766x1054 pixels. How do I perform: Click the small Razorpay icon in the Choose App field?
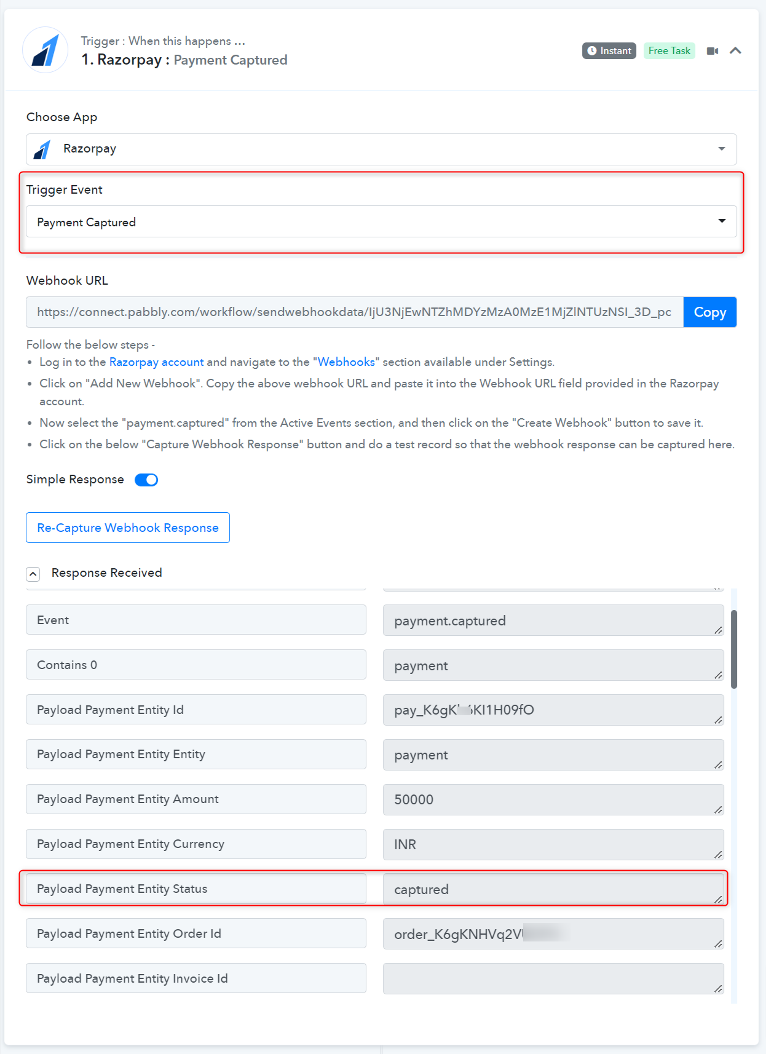tap(42, 149)
